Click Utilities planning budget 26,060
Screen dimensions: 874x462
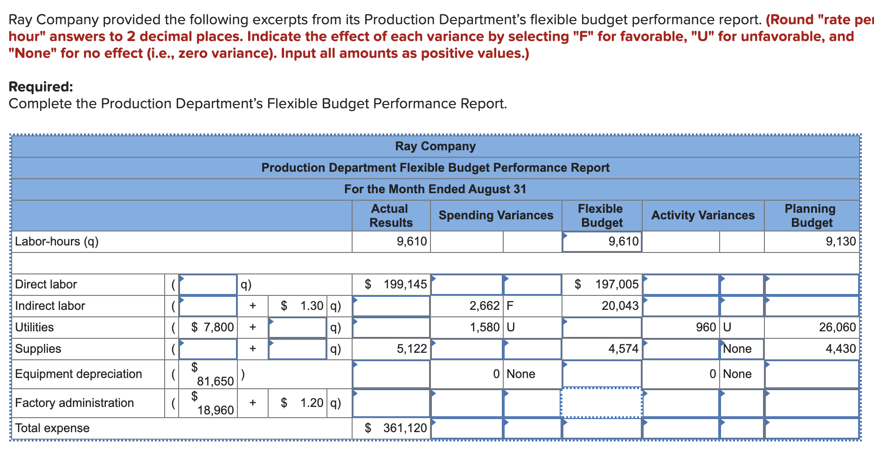(x=838, y=327)
